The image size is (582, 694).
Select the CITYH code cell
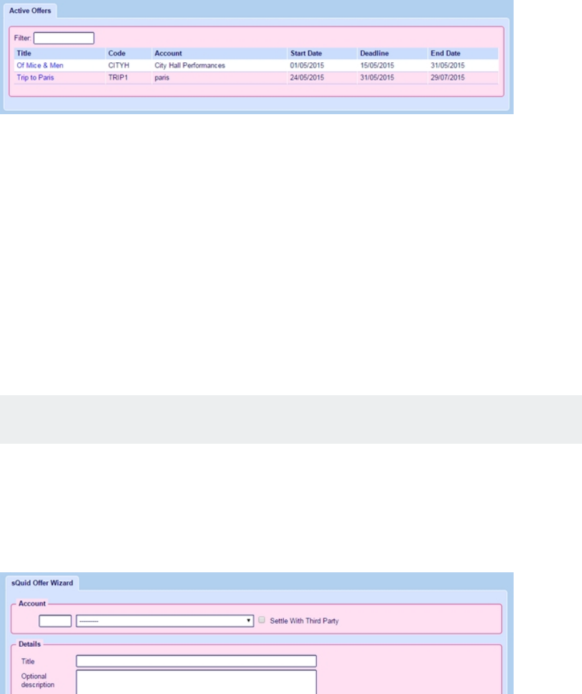click(118, 66)
